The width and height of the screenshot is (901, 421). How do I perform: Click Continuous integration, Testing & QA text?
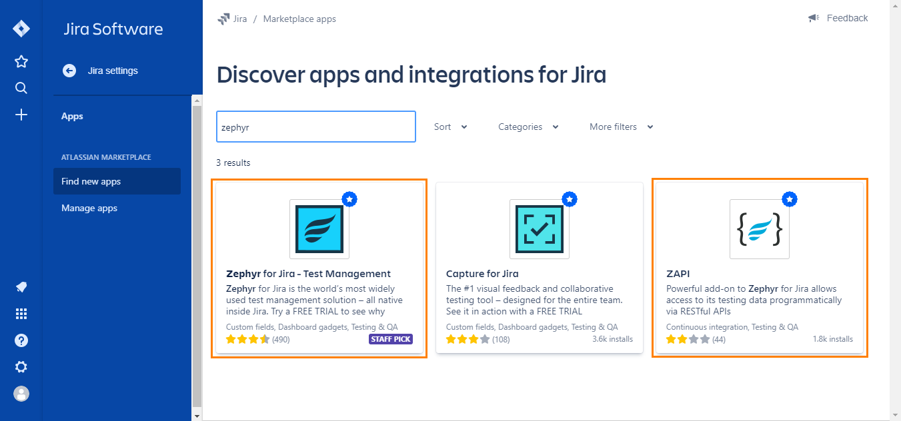tap(732, 327)
